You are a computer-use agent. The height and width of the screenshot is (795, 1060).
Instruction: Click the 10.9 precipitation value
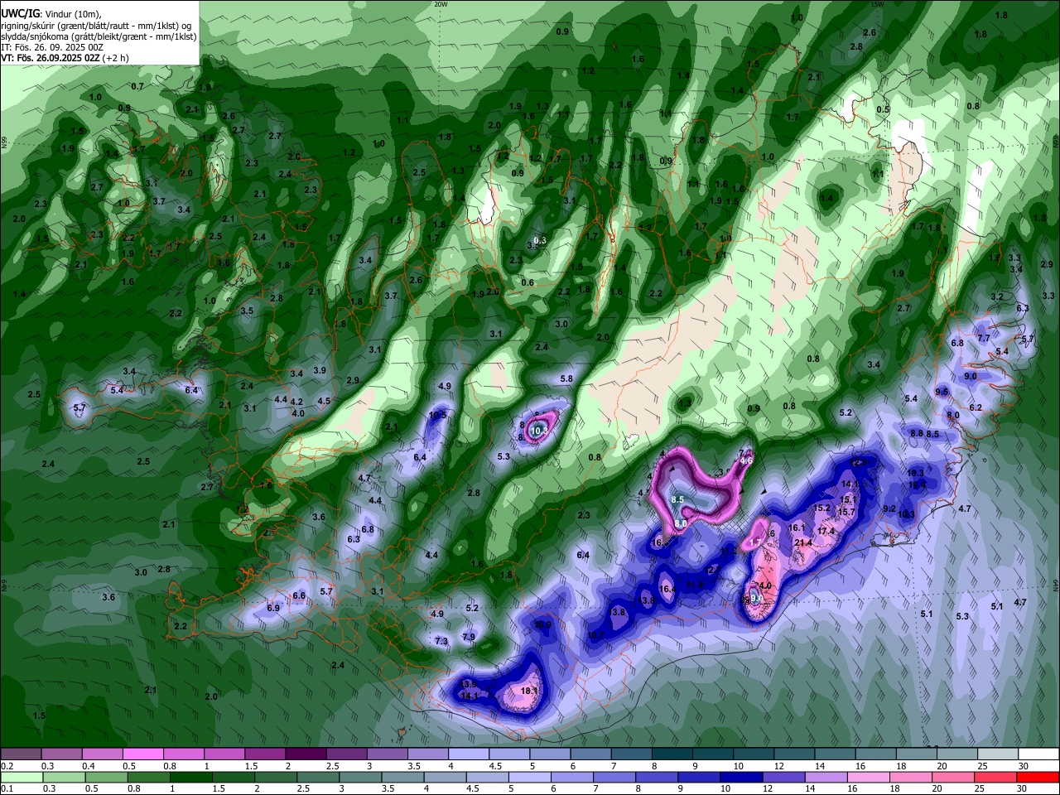click(x=542, y=625)
